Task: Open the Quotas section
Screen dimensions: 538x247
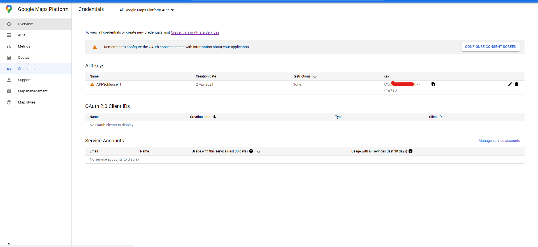Action: [x=36, y=58]
